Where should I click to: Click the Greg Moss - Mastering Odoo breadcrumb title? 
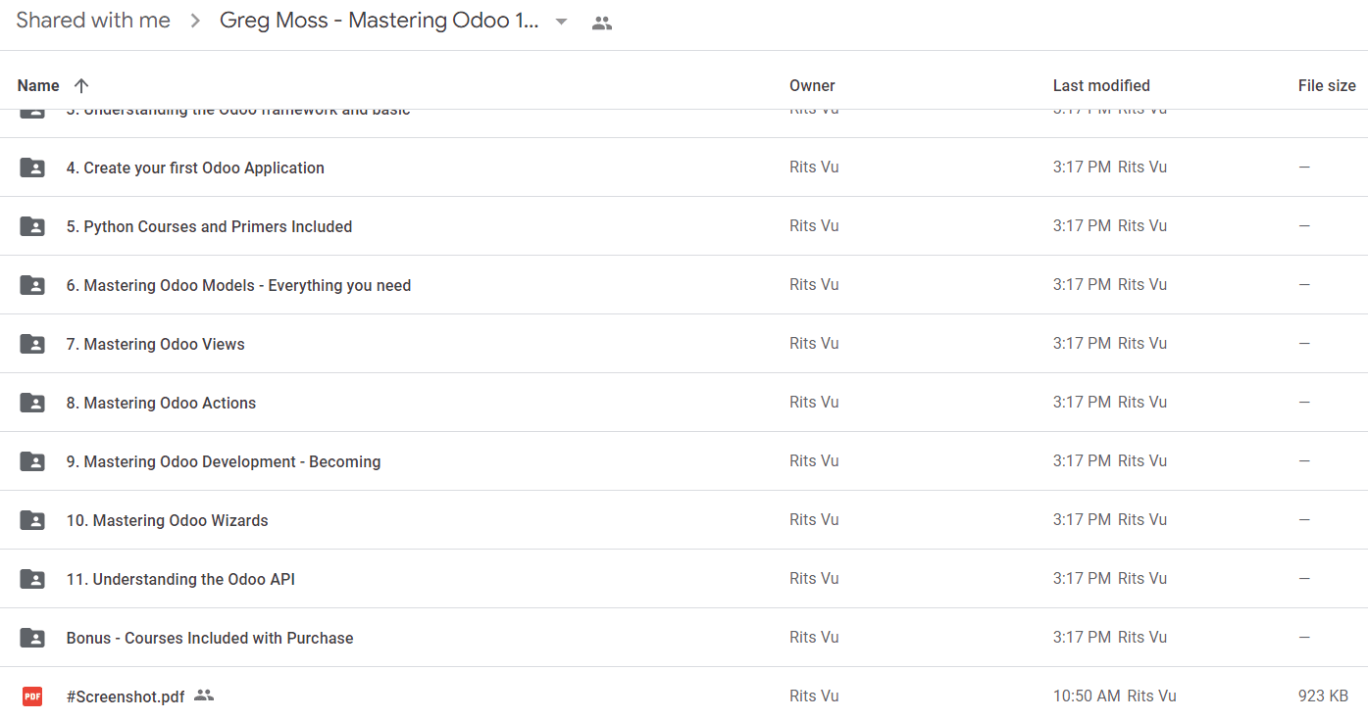click(380, 21)
